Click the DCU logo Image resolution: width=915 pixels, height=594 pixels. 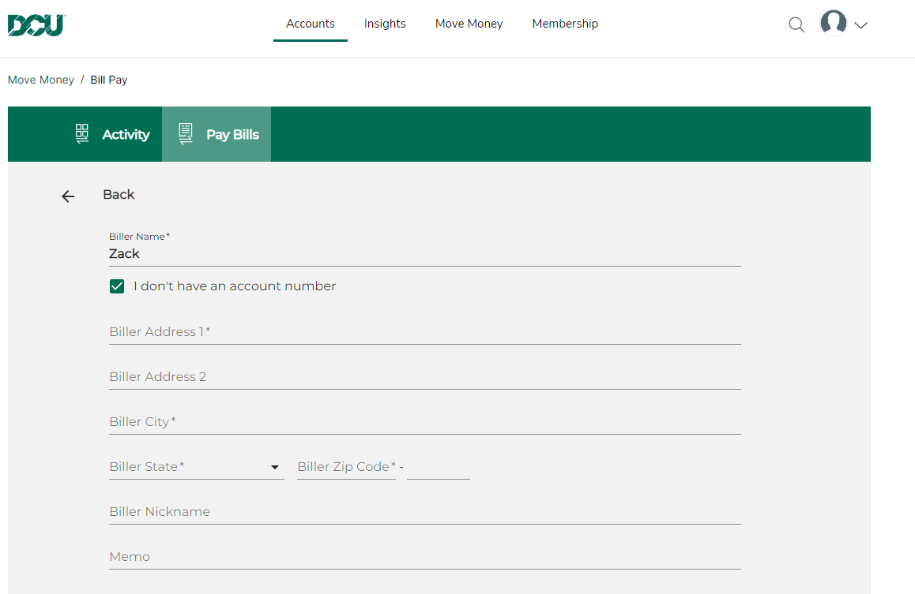click(36, 24)
